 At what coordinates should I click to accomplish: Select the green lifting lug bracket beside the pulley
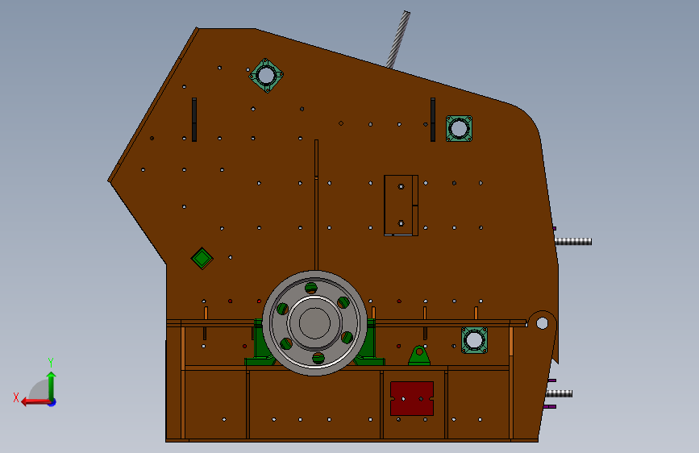pos(419,355)
